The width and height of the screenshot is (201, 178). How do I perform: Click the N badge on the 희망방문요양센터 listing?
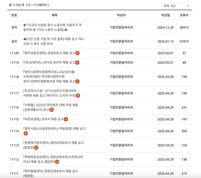pos(57,162)
